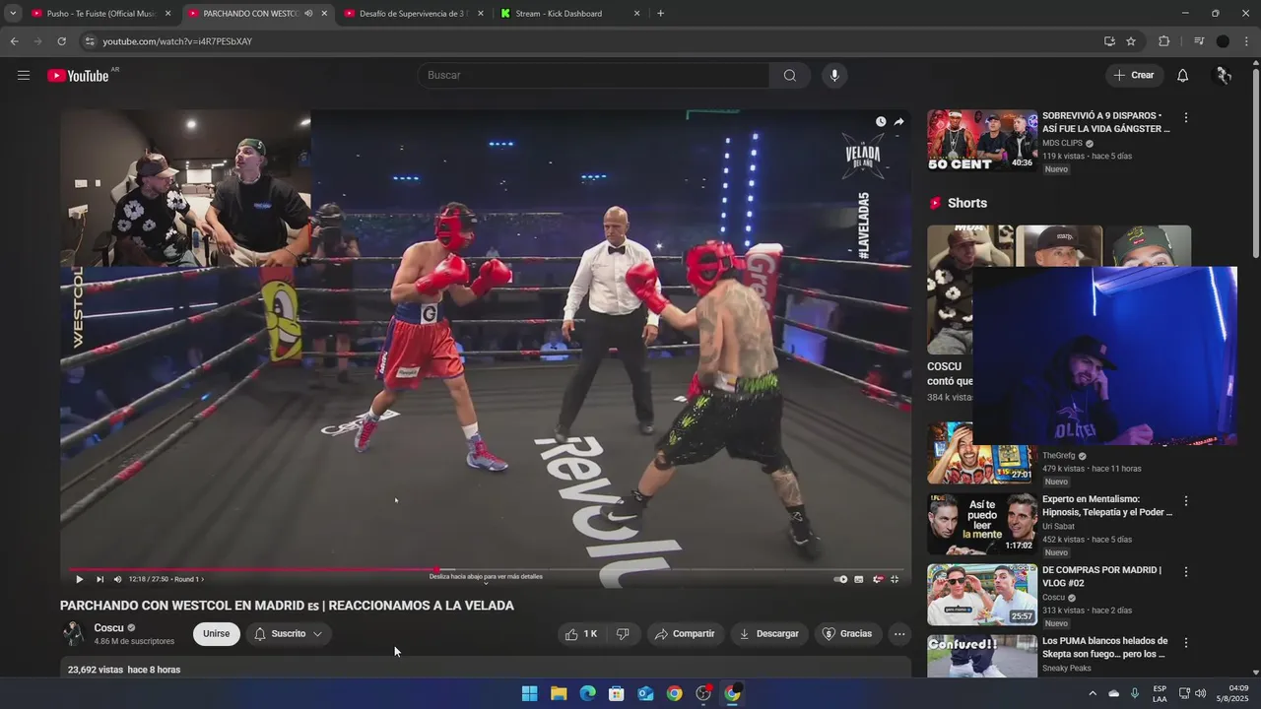Image resolution: width=1261 pixels, height=709 pixels.
Task: Dislike the video with thumbs down
Action: (623, 634)
